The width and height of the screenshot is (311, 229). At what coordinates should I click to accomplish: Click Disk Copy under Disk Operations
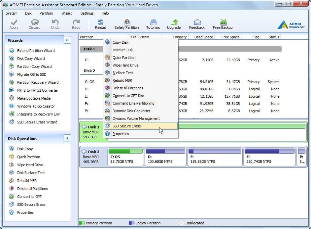pos(25,149)
